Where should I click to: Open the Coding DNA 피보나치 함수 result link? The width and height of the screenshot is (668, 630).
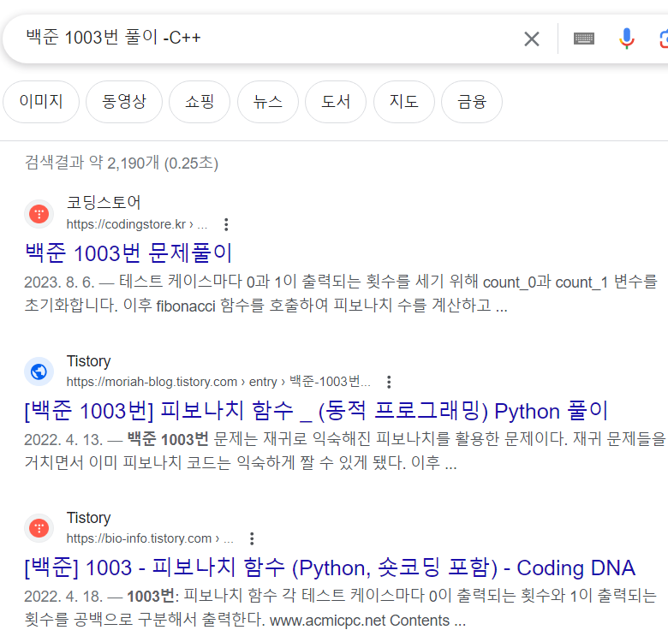coord(330,568)
